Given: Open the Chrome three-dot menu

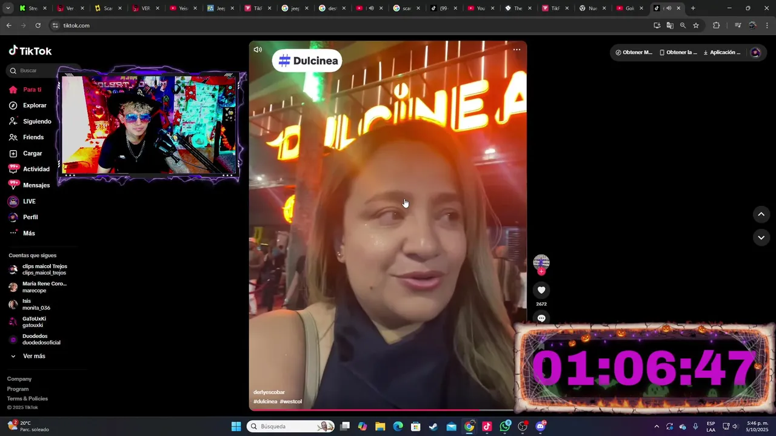Looking at the screenshot, I should click(768, 25).
